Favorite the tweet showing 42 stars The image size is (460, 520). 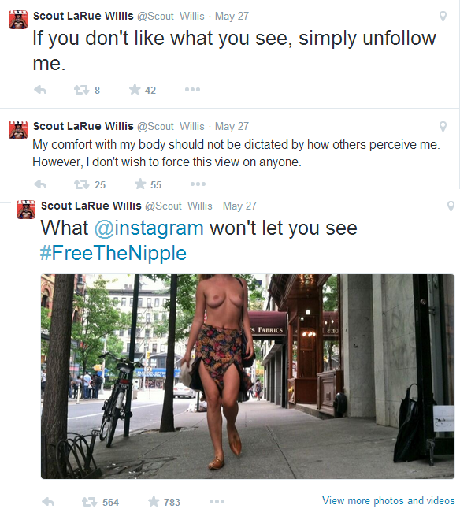coord(135,90)
